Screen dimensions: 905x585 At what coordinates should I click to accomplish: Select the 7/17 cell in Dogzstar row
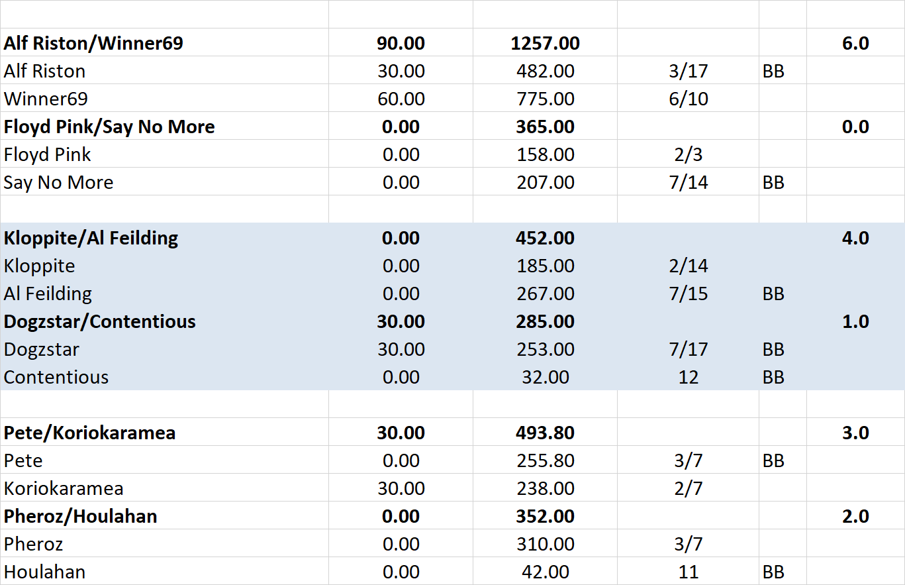(x=689, y=348)
